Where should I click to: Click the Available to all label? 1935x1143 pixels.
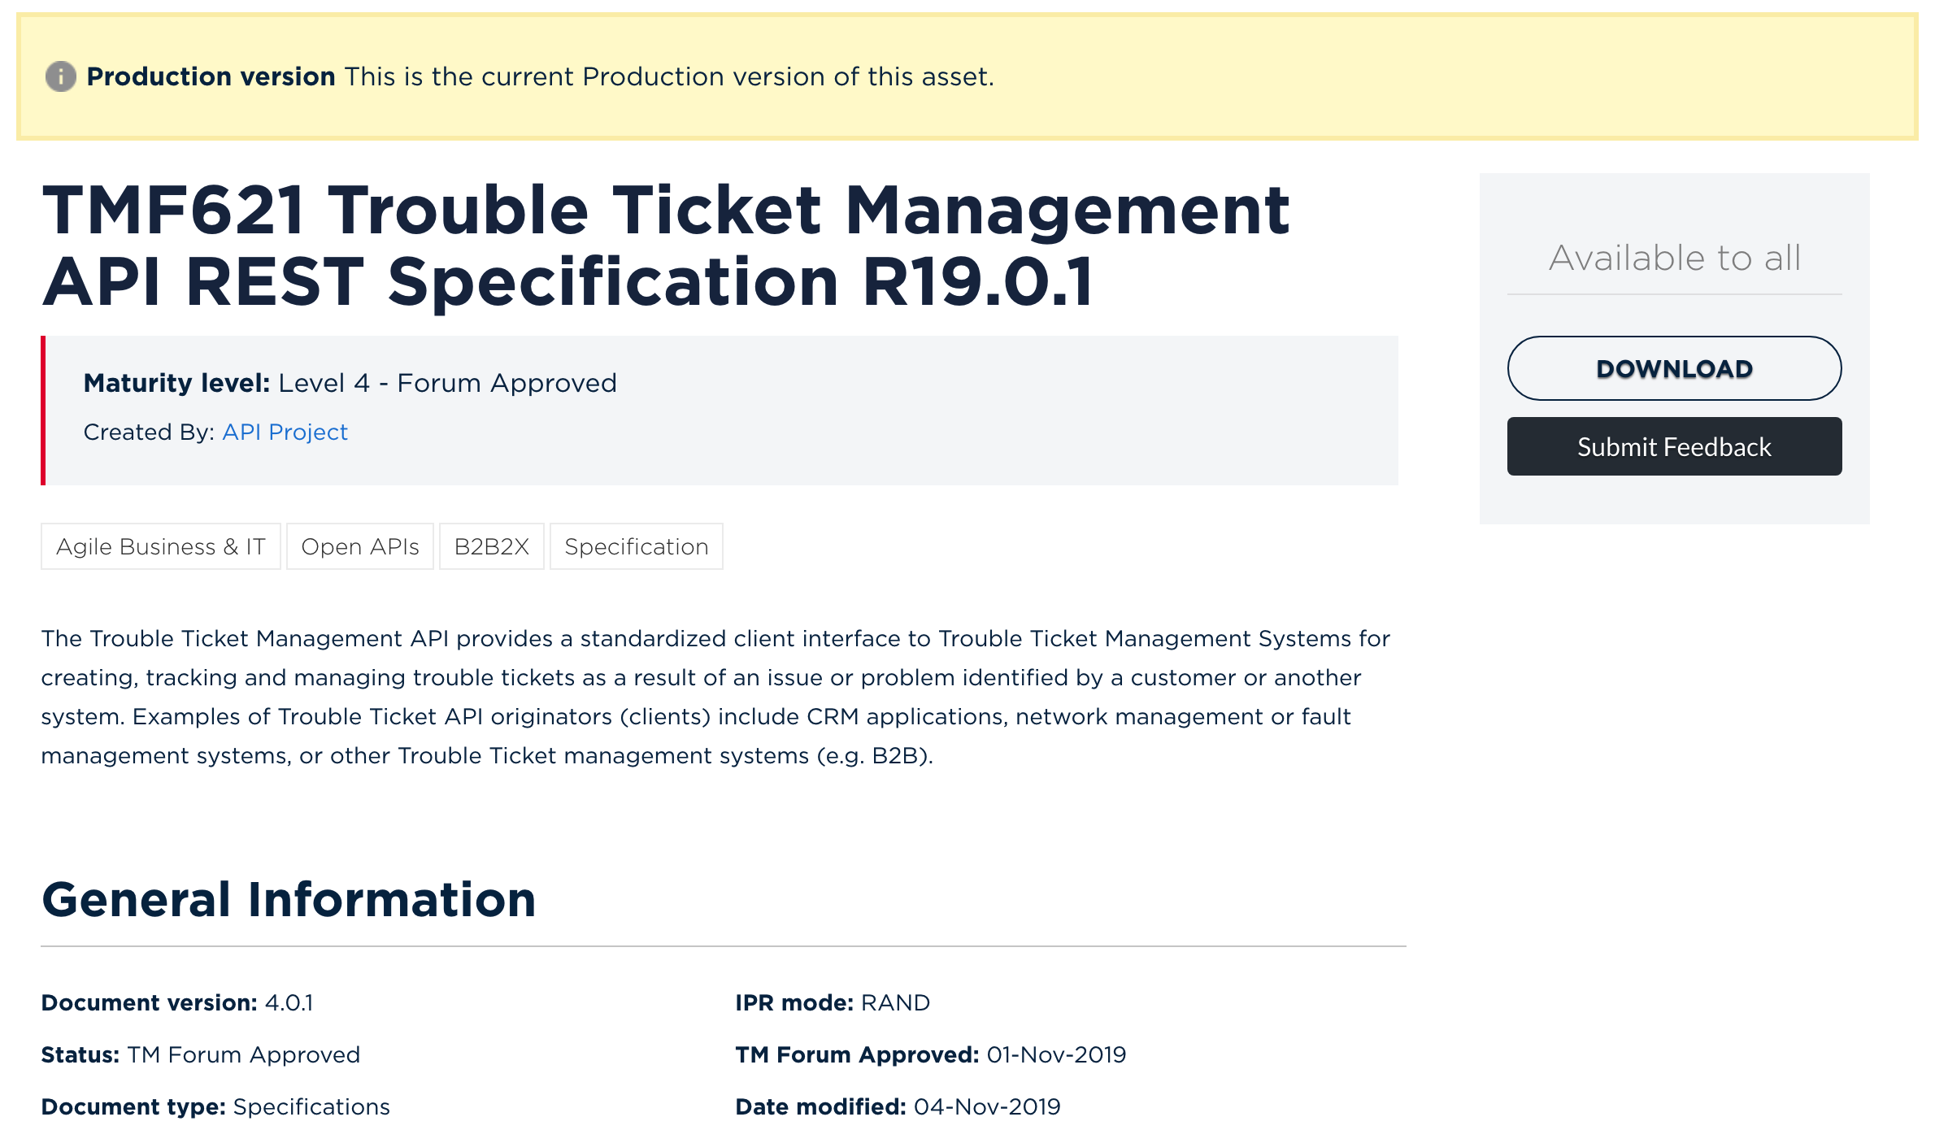1675,259
